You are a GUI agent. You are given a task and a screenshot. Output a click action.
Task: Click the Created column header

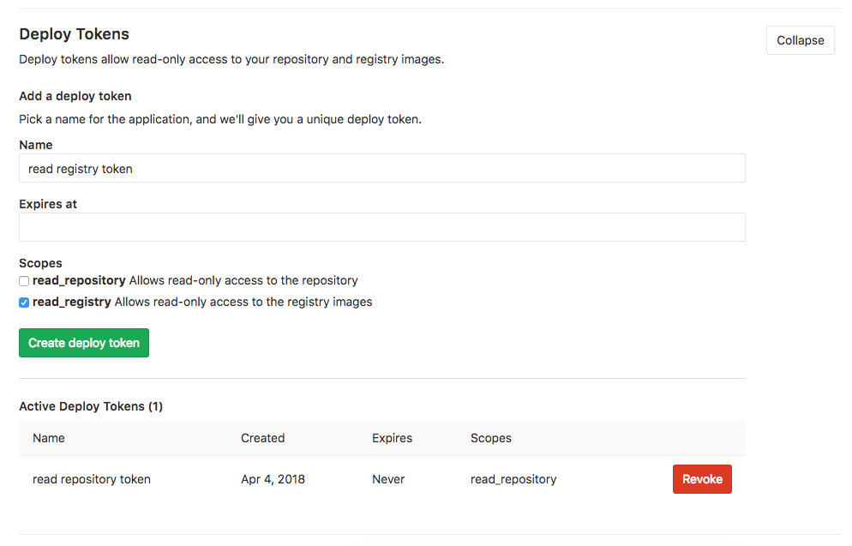(x=262, y=437)
